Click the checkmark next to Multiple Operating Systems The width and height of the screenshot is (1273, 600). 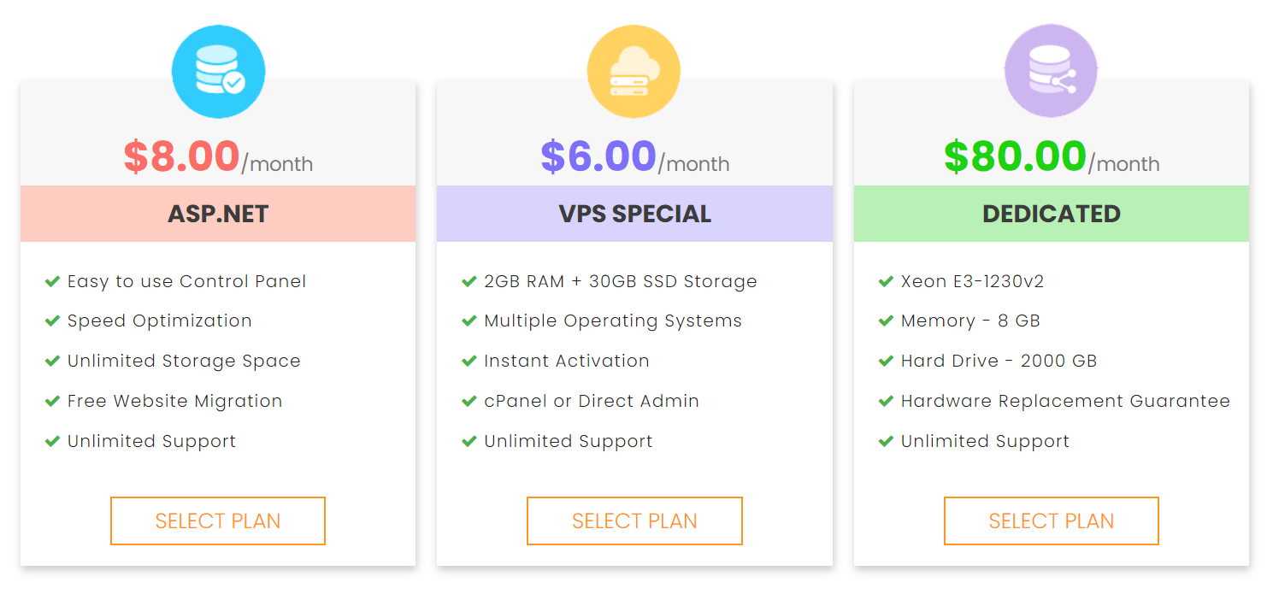click(x=469, y=321)
